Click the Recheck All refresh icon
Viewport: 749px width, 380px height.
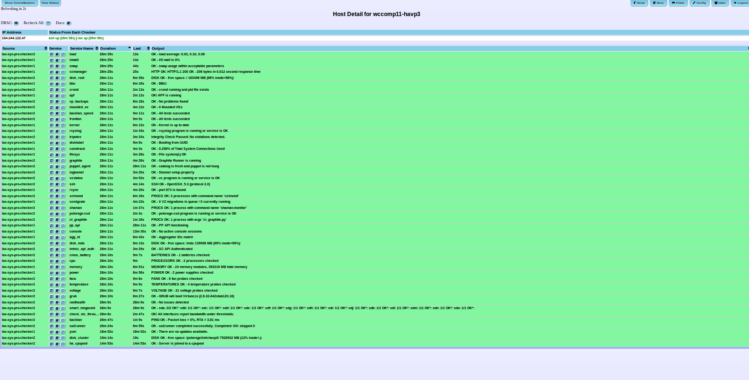pyautogui.click(x=48, y=23)
